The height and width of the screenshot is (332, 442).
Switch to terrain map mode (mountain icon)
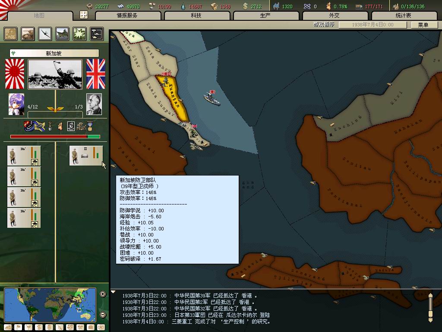(8, 327)
